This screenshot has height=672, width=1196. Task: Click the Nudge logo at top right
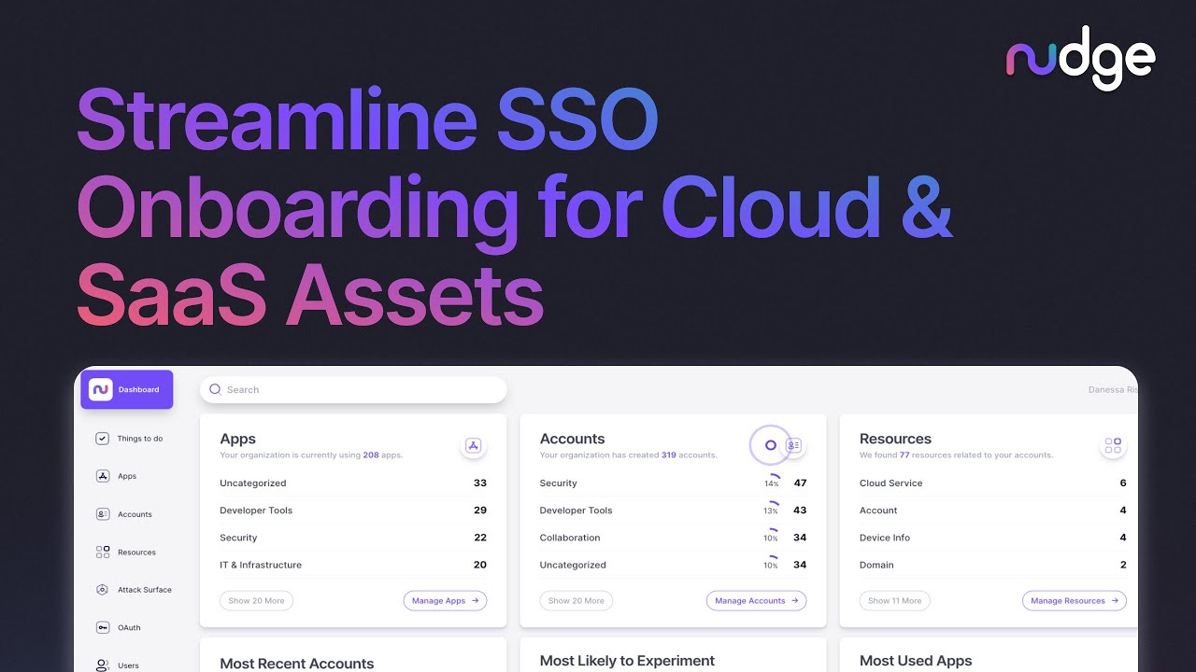pyautogui.click(x=1081, y=59)
